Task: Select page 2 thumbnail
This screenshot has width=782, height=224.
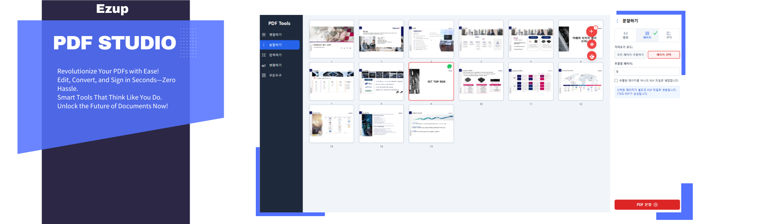Action: pyautogui.click(x=381, y=39)
